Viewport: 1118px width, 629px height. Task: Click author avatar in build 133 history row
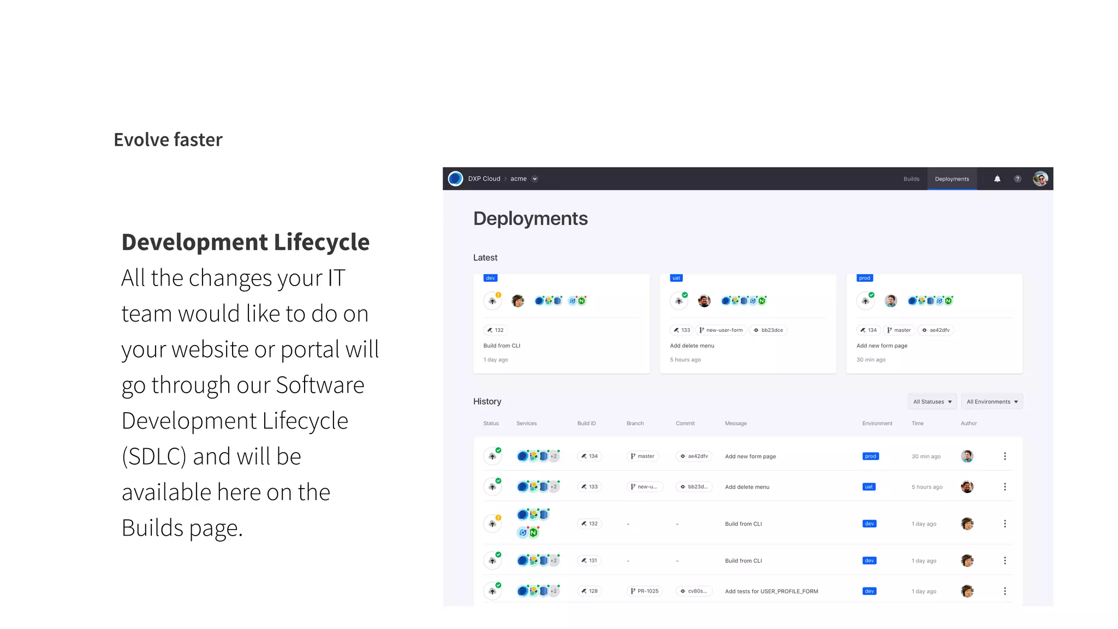[x=967, y=486]
